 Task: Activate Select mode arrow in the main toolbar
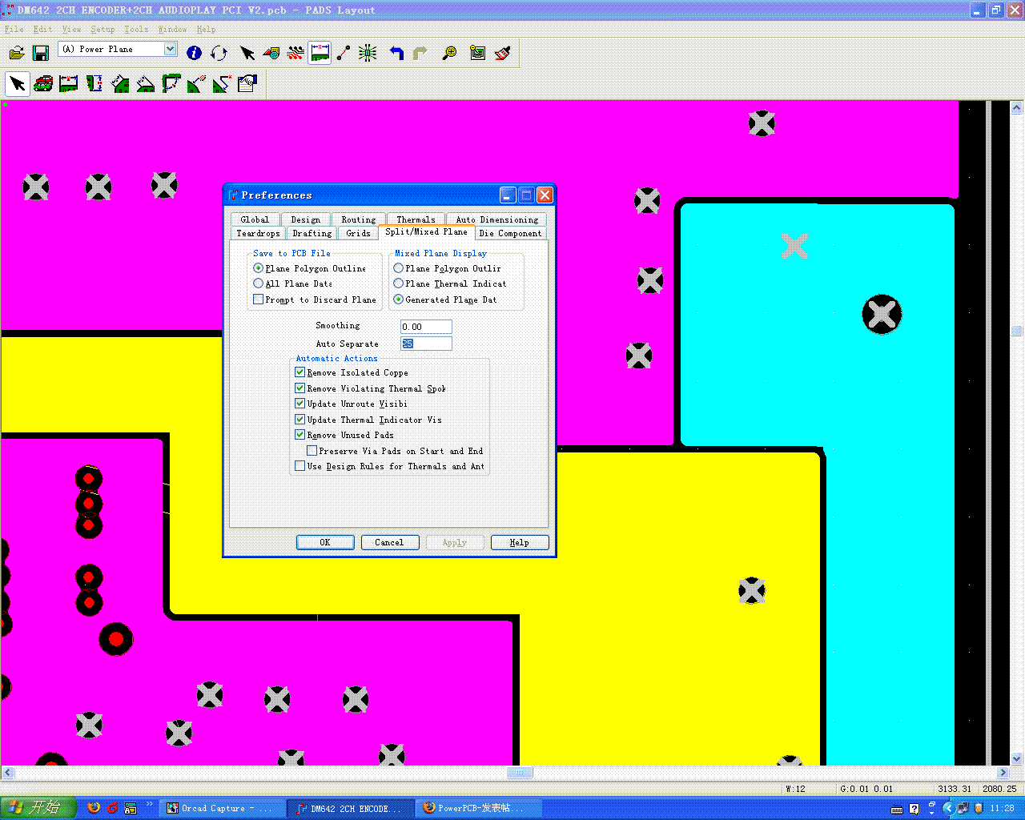point(247,53)
